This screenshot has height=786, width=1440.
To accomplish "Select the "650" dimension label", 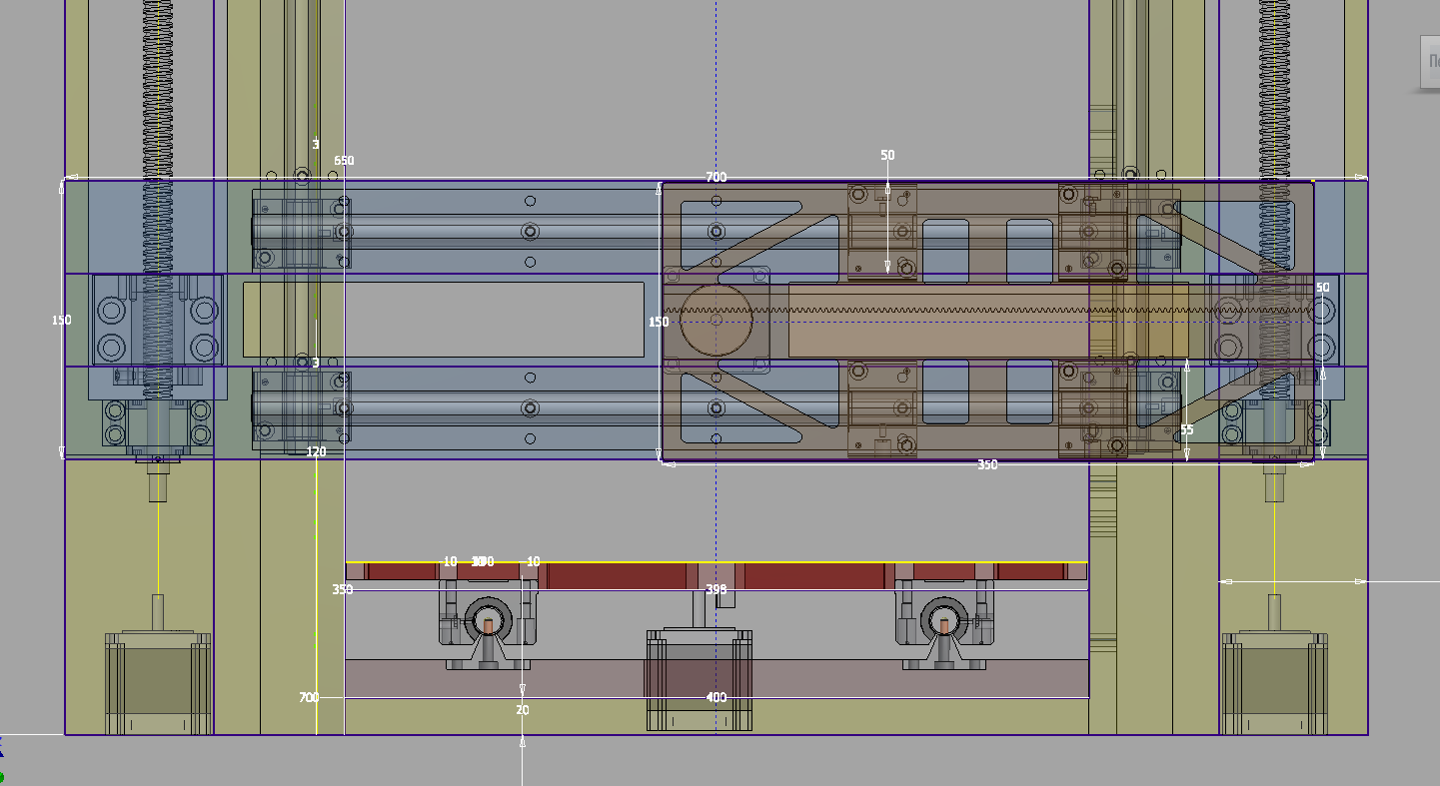I will [344, 160].
